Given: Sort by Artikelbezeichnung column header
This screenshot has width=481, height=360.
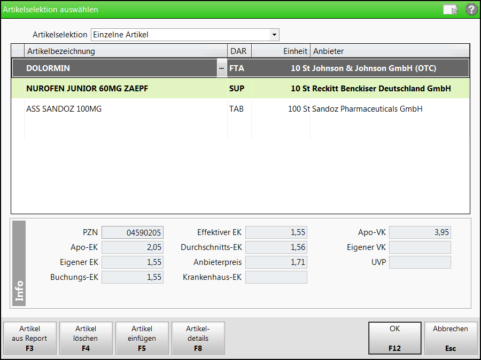Looking at the screenshot, I should click(126, 51).
